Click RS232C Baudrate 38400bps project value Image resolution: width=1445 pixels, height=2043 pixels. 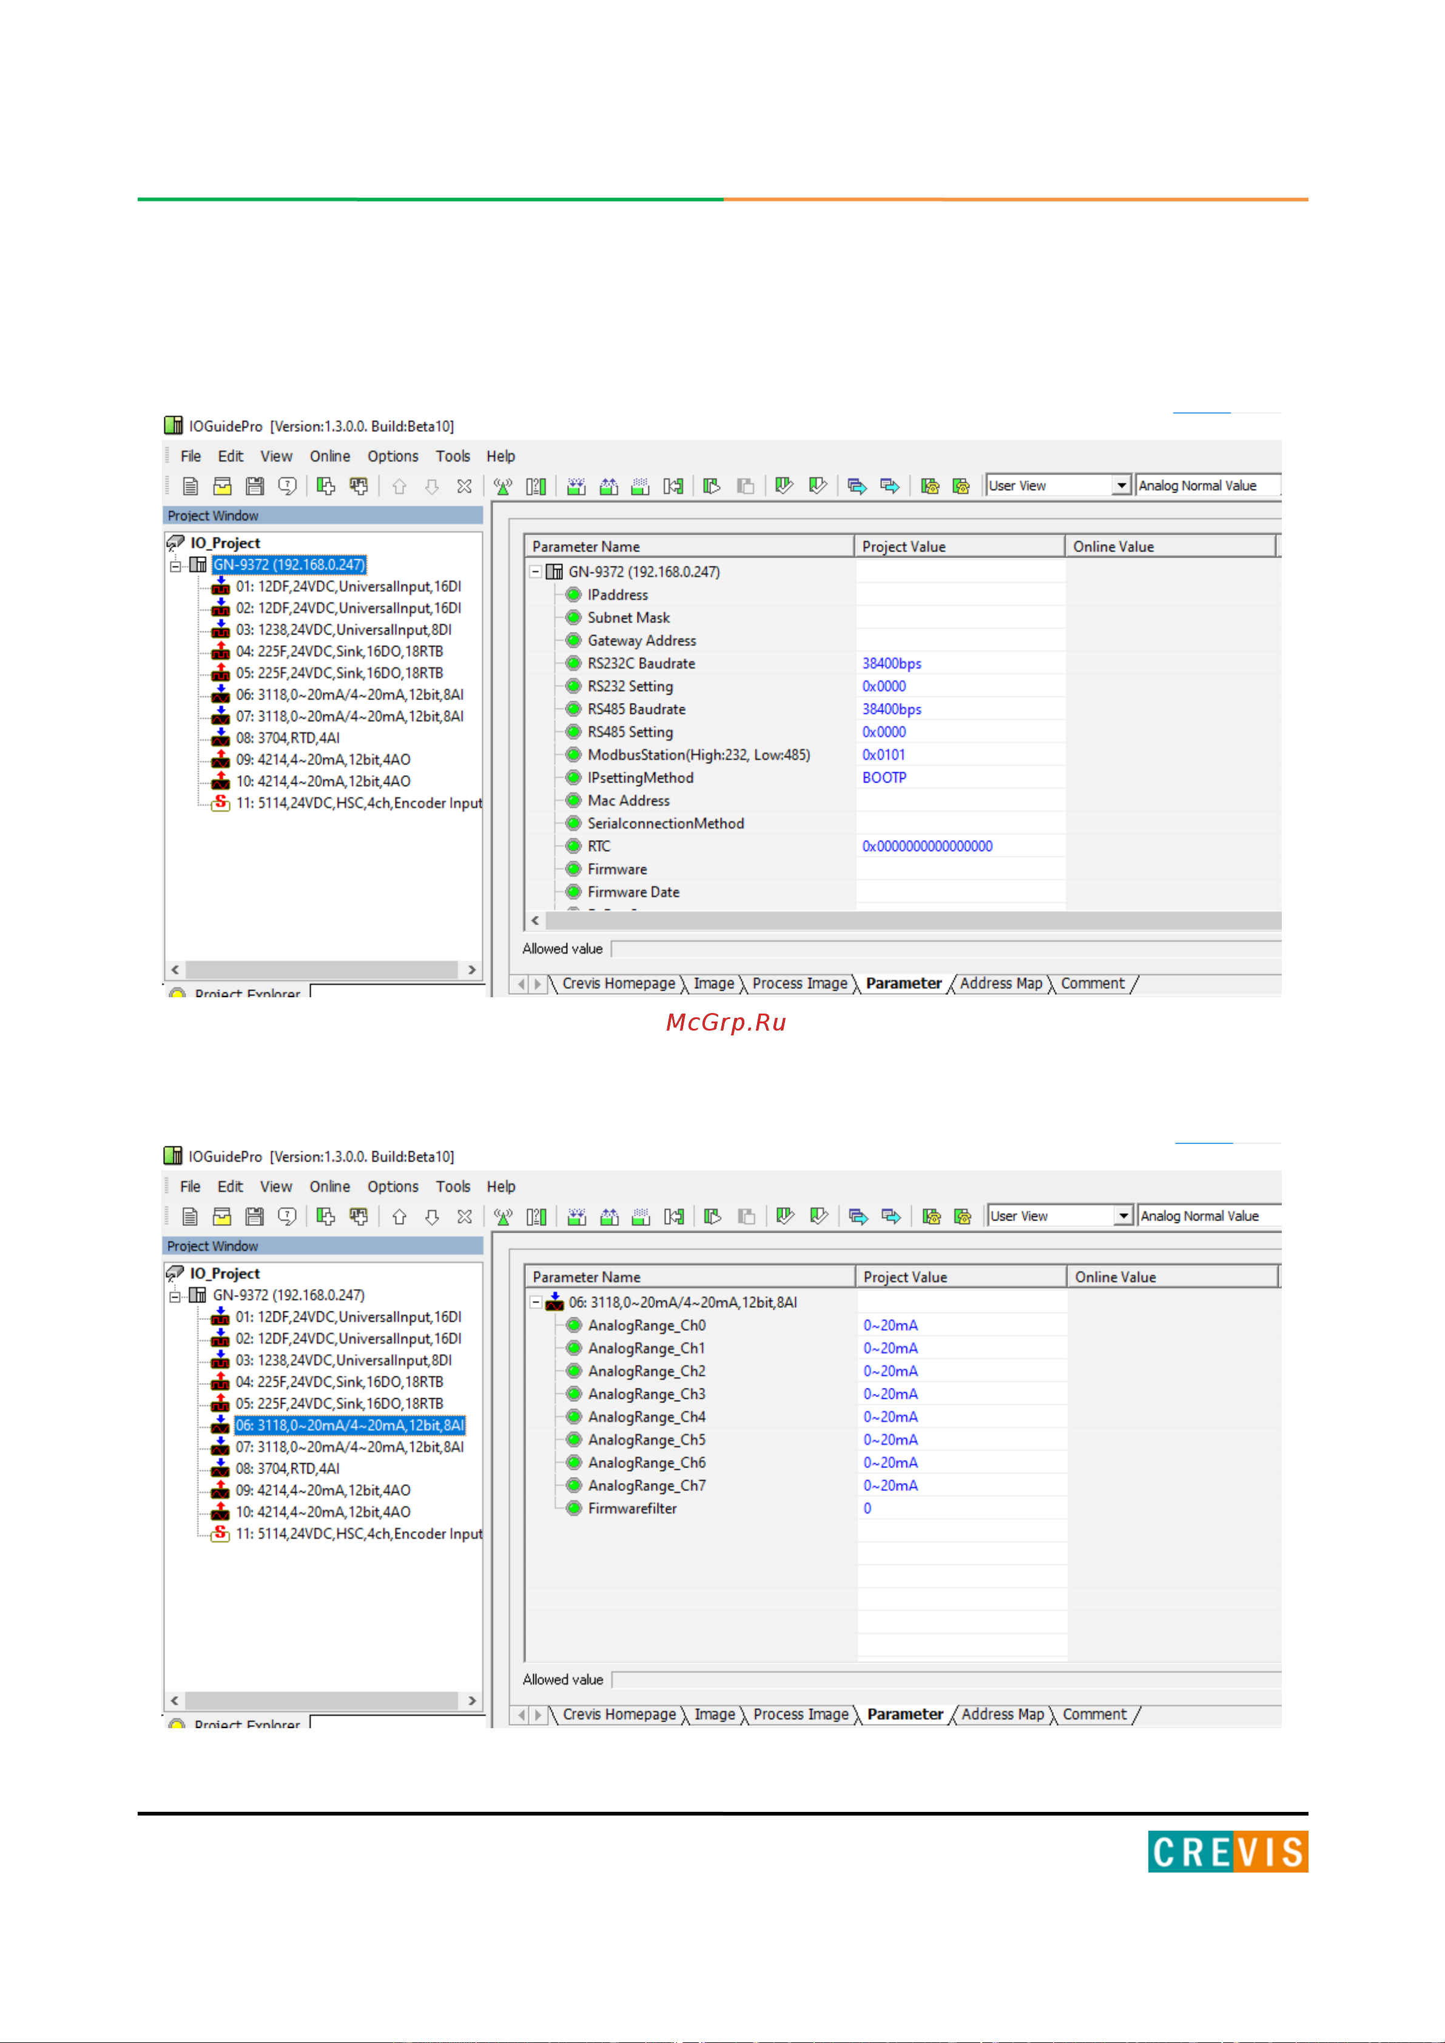tap(892, 664)
